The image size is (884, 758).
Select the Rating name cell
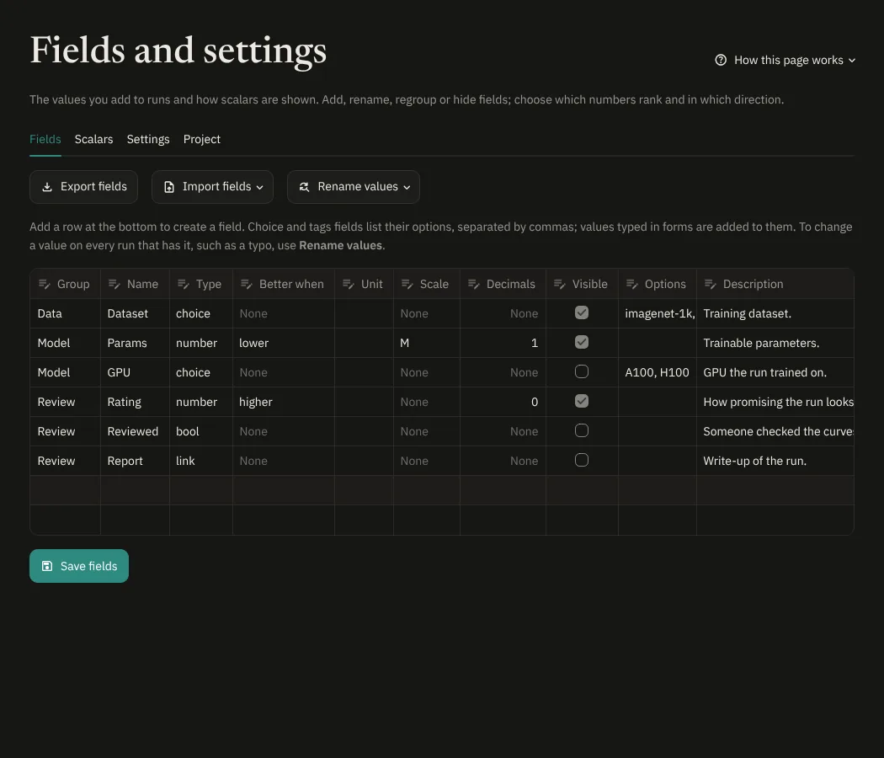coord(135,402)
